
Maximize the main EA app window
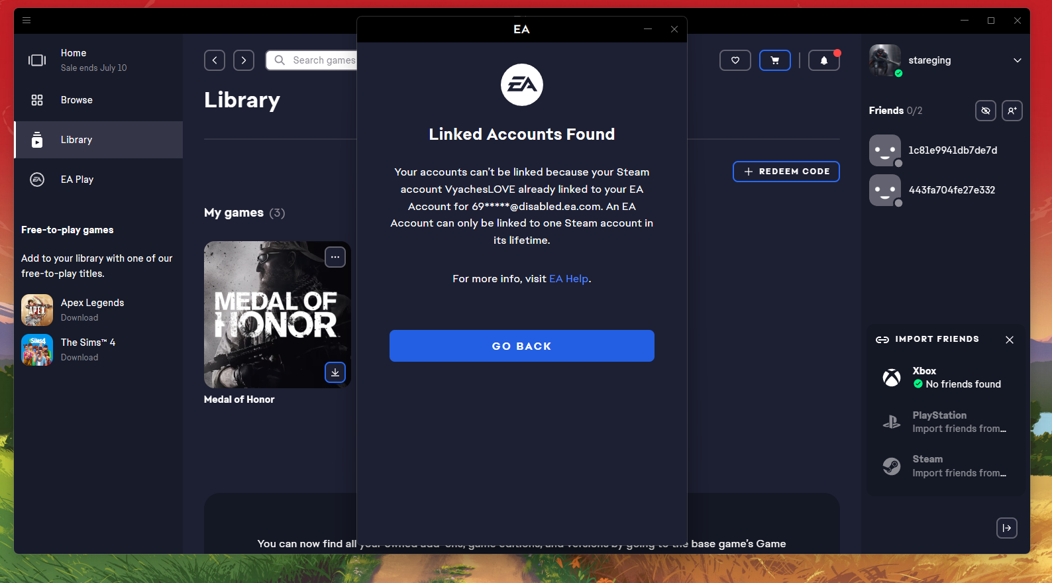pyautogui.click(x=991, y=21)
